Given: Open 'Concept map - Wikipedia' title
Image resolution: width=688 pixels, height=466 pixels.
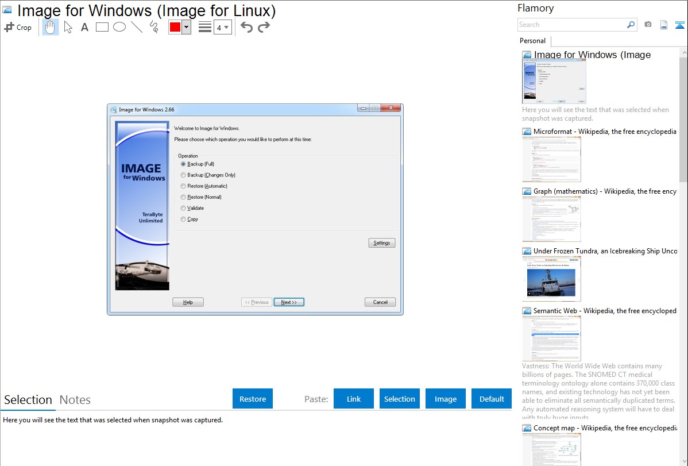Looking at the screenshot, I should tap(605, 428).
